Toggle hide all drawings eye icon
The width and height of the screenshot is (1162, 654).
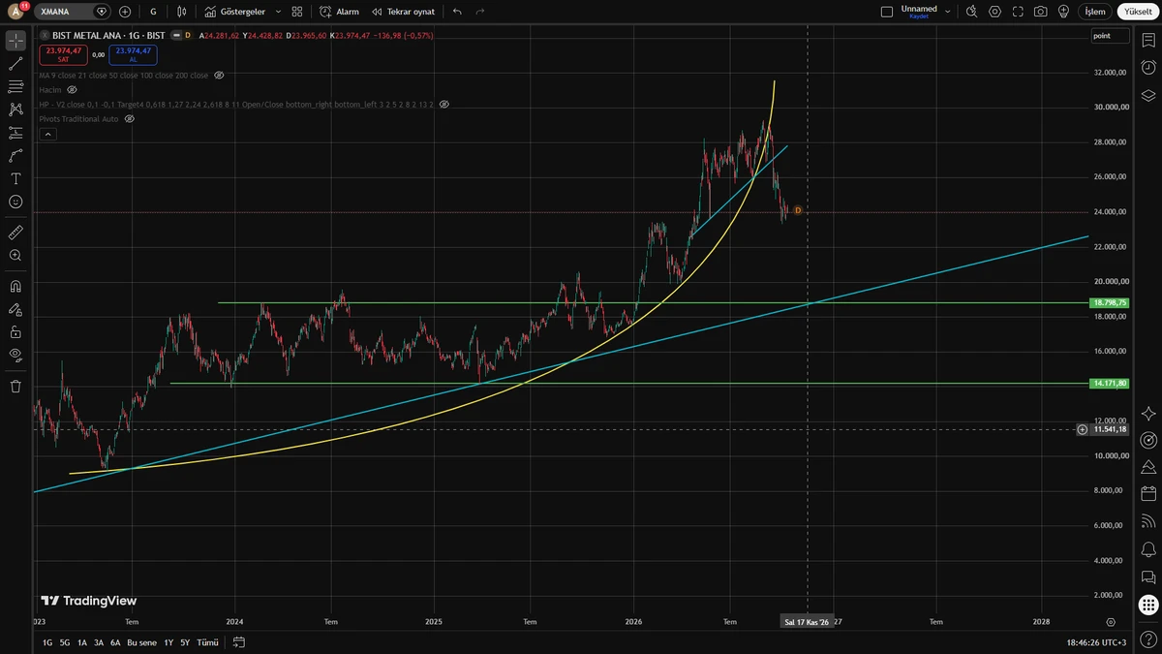point(15,355)
